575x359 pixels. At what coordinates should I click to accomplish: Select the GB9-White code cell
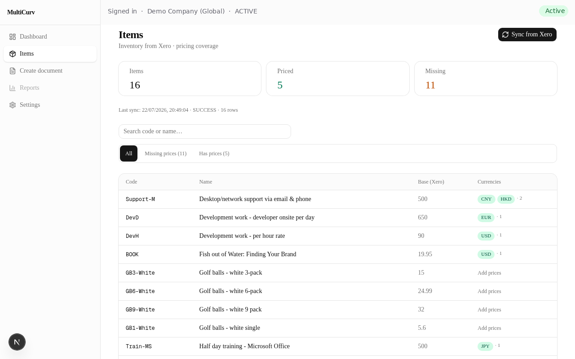point(140,310)
